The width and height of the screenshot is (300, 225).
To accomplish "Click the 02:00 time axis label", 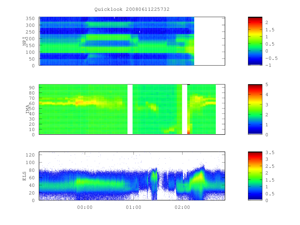I will (182, 207).
